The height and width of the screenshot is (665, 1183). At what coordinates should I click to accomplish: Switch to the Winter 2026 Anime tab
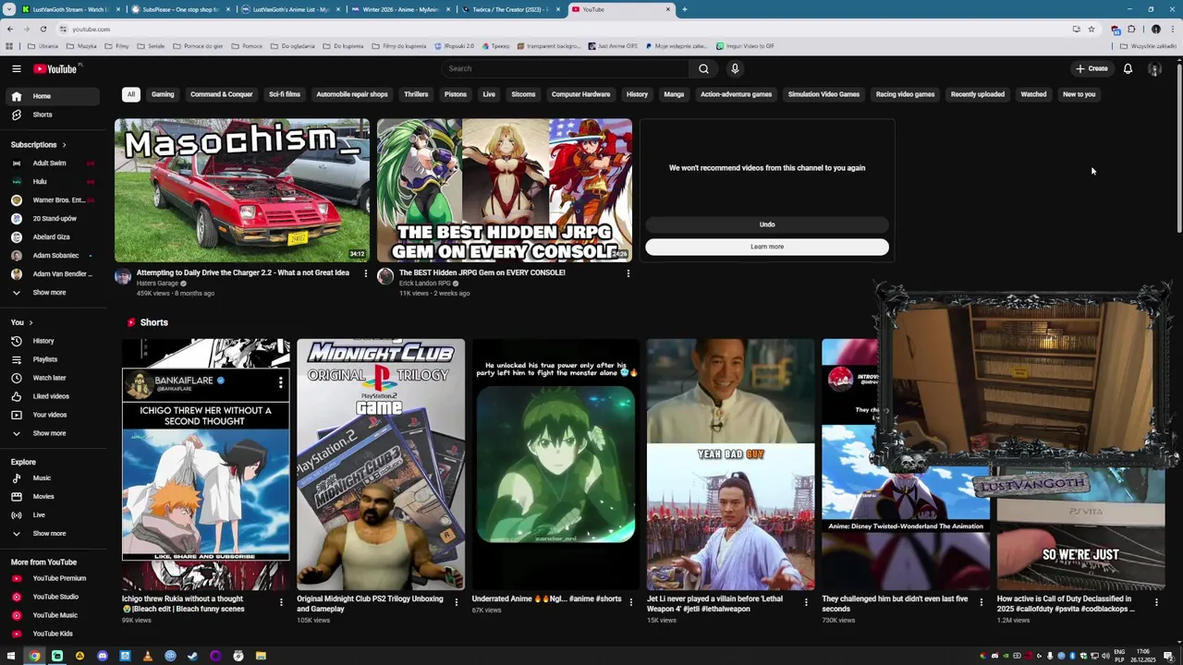(399, 9)
